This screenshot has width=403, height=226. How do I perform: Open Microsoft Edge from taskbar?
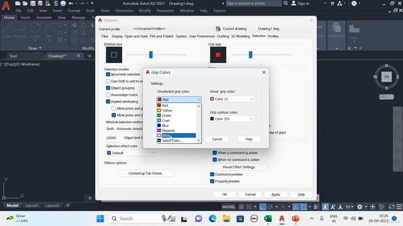click(x=212, y=218)
